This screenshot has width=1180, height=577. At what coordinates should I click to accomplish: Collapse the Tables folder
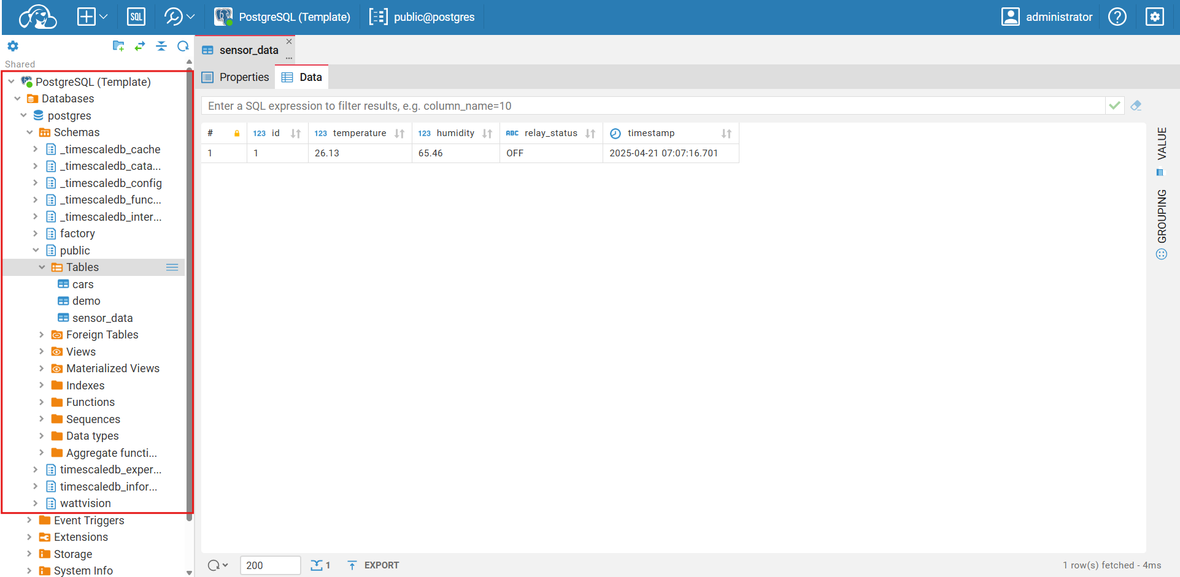coord(42,267)
